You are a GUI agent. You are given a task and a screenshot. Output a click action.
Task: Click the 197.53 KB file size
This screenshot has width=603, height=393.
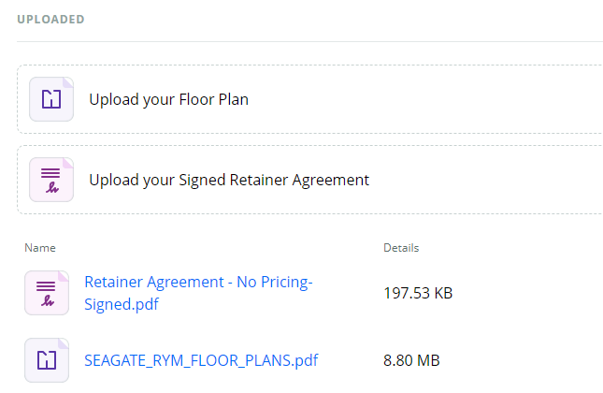[418, 293]
